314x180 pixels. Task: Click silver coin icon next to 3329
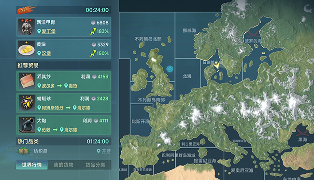click(94, 44)
